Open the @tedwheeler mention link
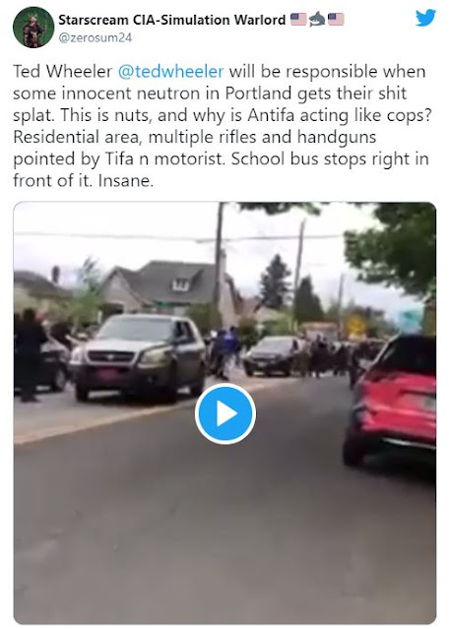The height and width of the screenshot is (629, 449). 170,72
